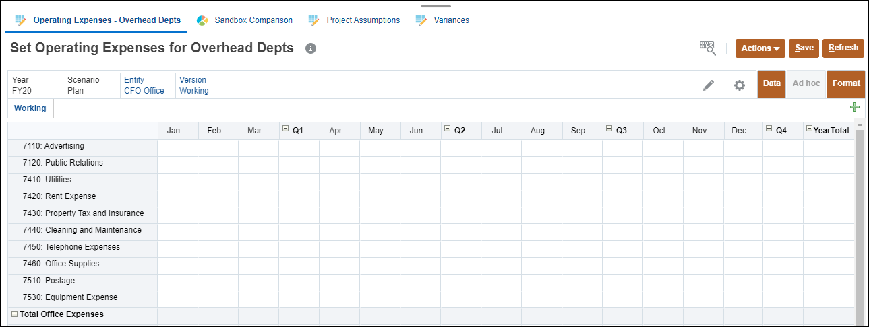Click the Save button
The height and width of the screenshot is (327, 869).
[804, 48]
